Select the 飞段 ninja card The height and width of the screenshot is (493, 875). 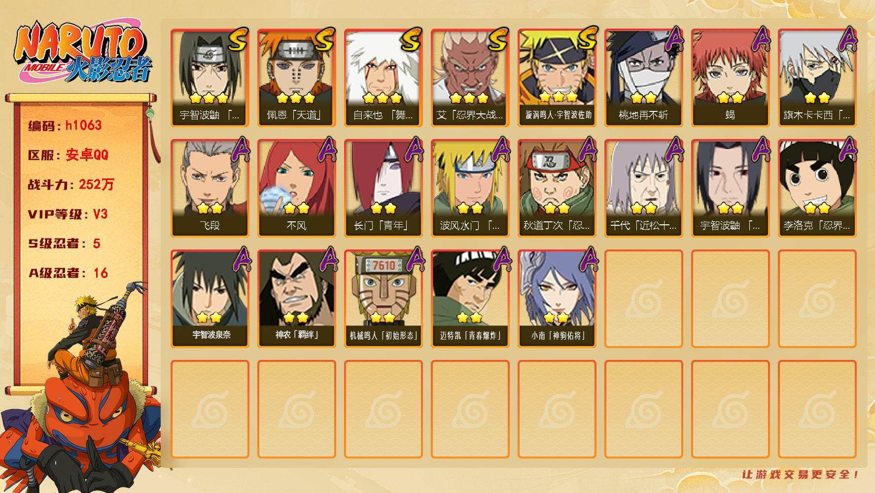(x=210, y=188)
